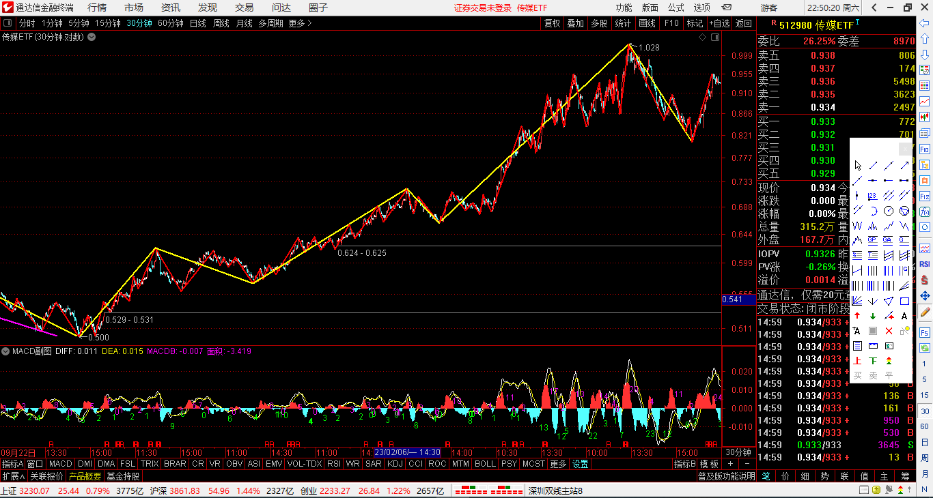This screenshot has width=933, height=498.
Task: Toggle the 叠加 overlay option
Action: click(575, 23)
